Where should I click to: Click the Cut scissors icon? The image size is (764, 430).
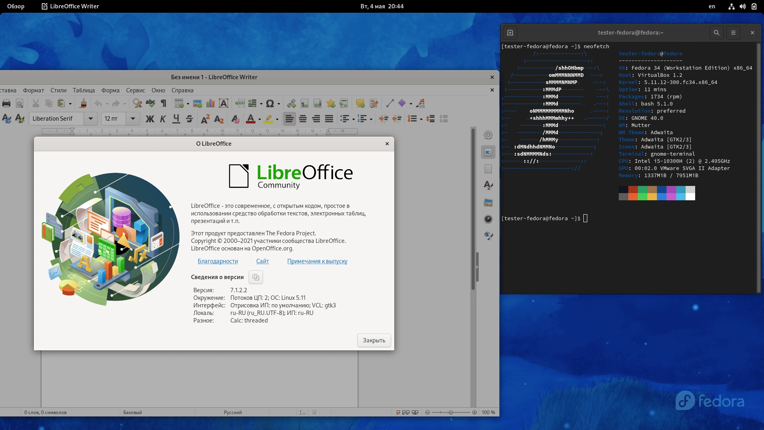point(36,104)
